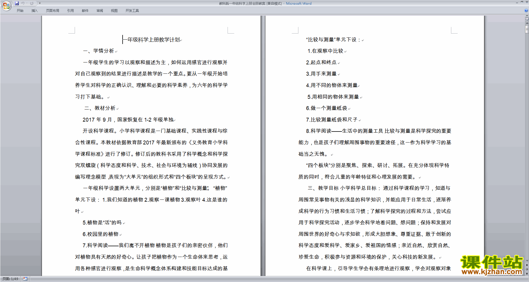Switch to the 页面布局 tab
This screenshot has width=529, height=282.
pyautogui.click(x=52, y=11)
